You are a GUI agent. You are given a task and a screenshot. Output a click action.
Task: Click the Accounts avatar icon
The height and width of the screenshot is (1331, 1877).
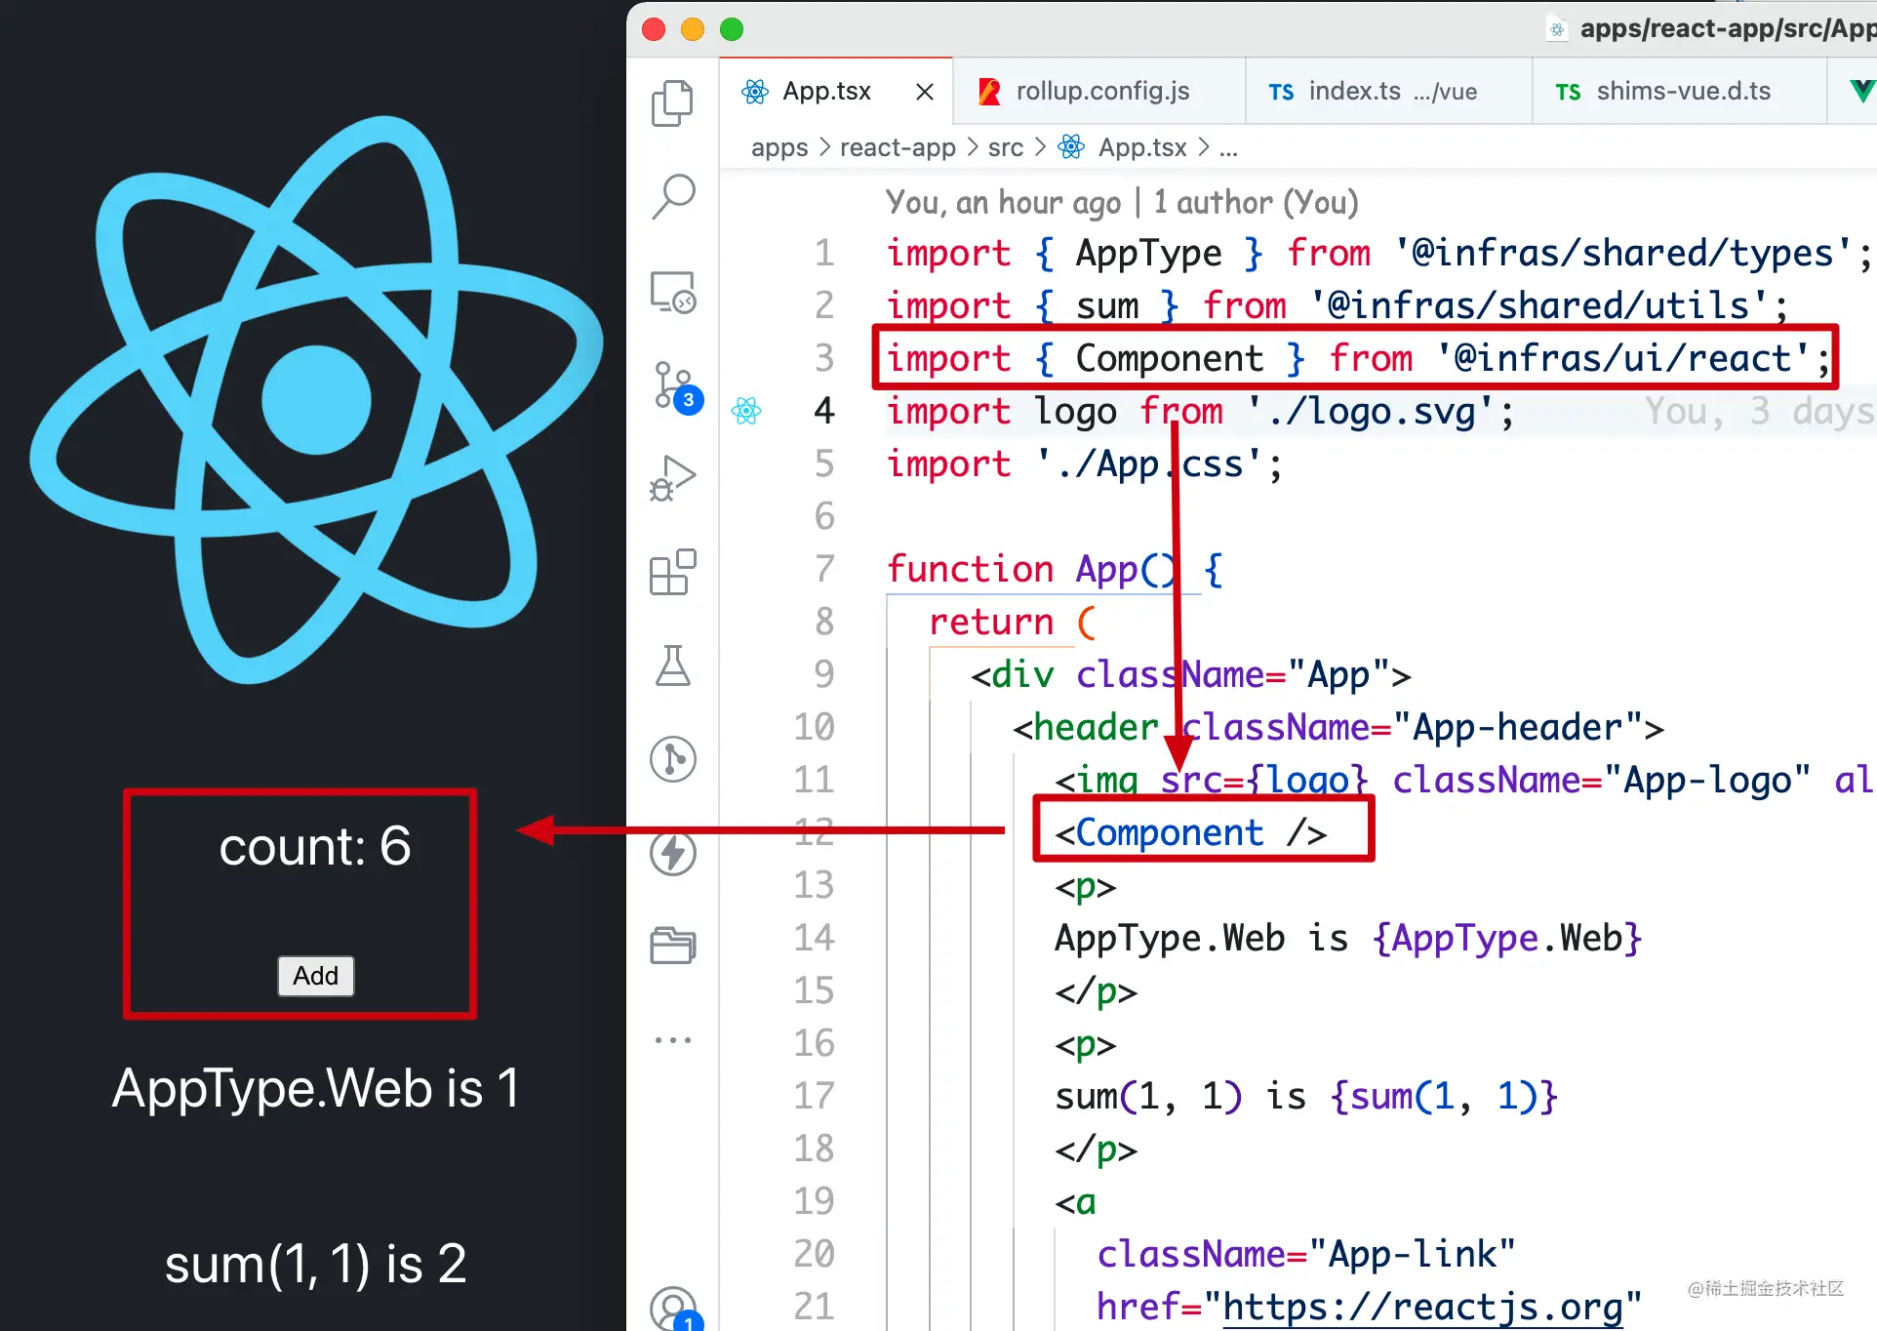(x=672, y=1308)
